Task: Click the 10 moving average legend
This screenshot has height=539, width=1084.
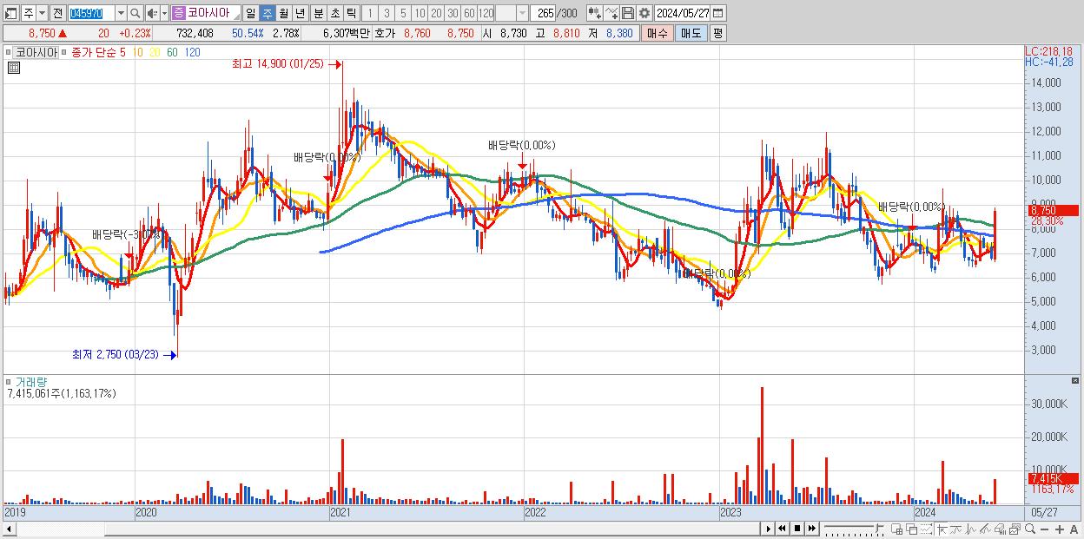Action: pos(138,52)
